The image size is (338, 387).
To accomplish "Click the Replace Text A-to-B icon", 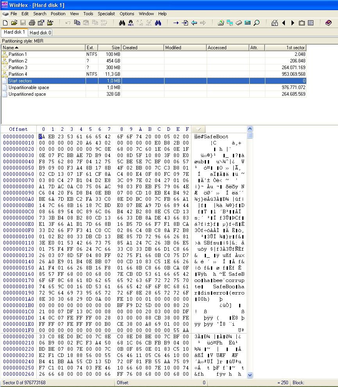I will tap(140, 23).
